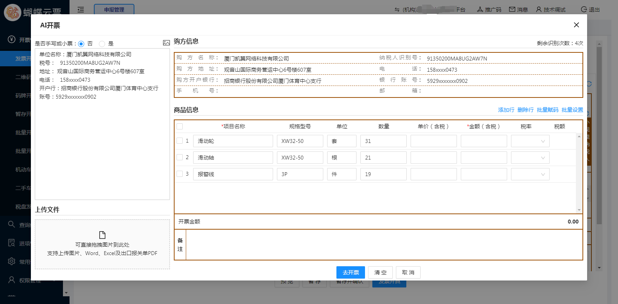The width and height of the screenshot is (618, 304).
Task: Click the 进项 document icon in sidebar
Action: click(12, 243)
